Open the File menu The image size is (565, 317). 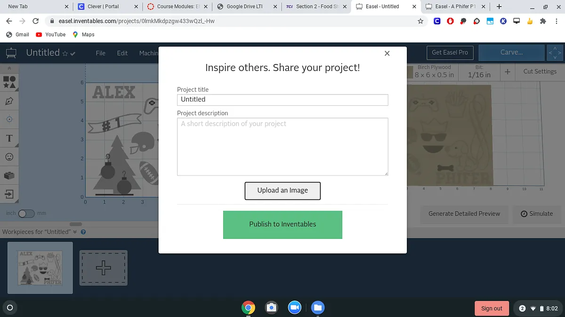coord(101,53)
